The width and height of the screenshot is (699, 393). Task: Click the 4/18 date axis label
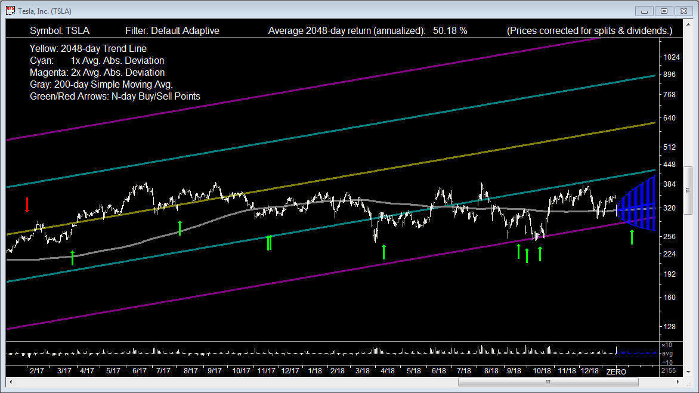pyautogui.click(x=388, y=371)
